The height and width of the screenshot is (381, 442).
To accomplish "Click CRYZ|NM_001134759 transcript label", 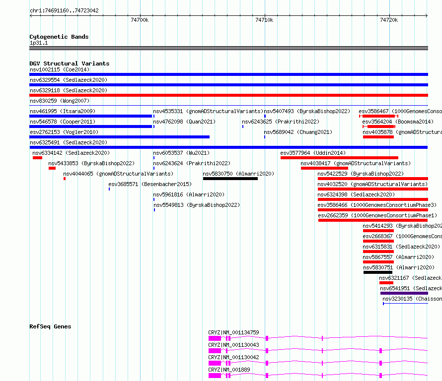I will [233, 332].
